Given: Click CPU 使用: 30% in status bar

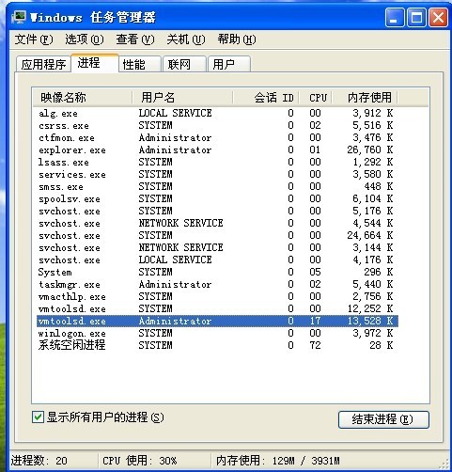Looking at the screenshot, I should (x=140, y=461).
